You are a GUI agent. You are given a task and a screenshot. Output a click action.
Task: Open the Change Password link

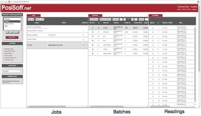10,58
